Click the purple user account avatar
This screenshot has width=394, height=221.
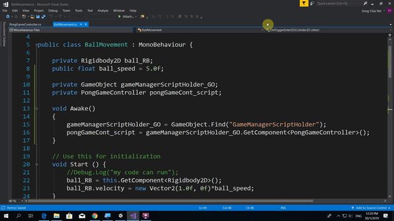(x=390, y=11)
